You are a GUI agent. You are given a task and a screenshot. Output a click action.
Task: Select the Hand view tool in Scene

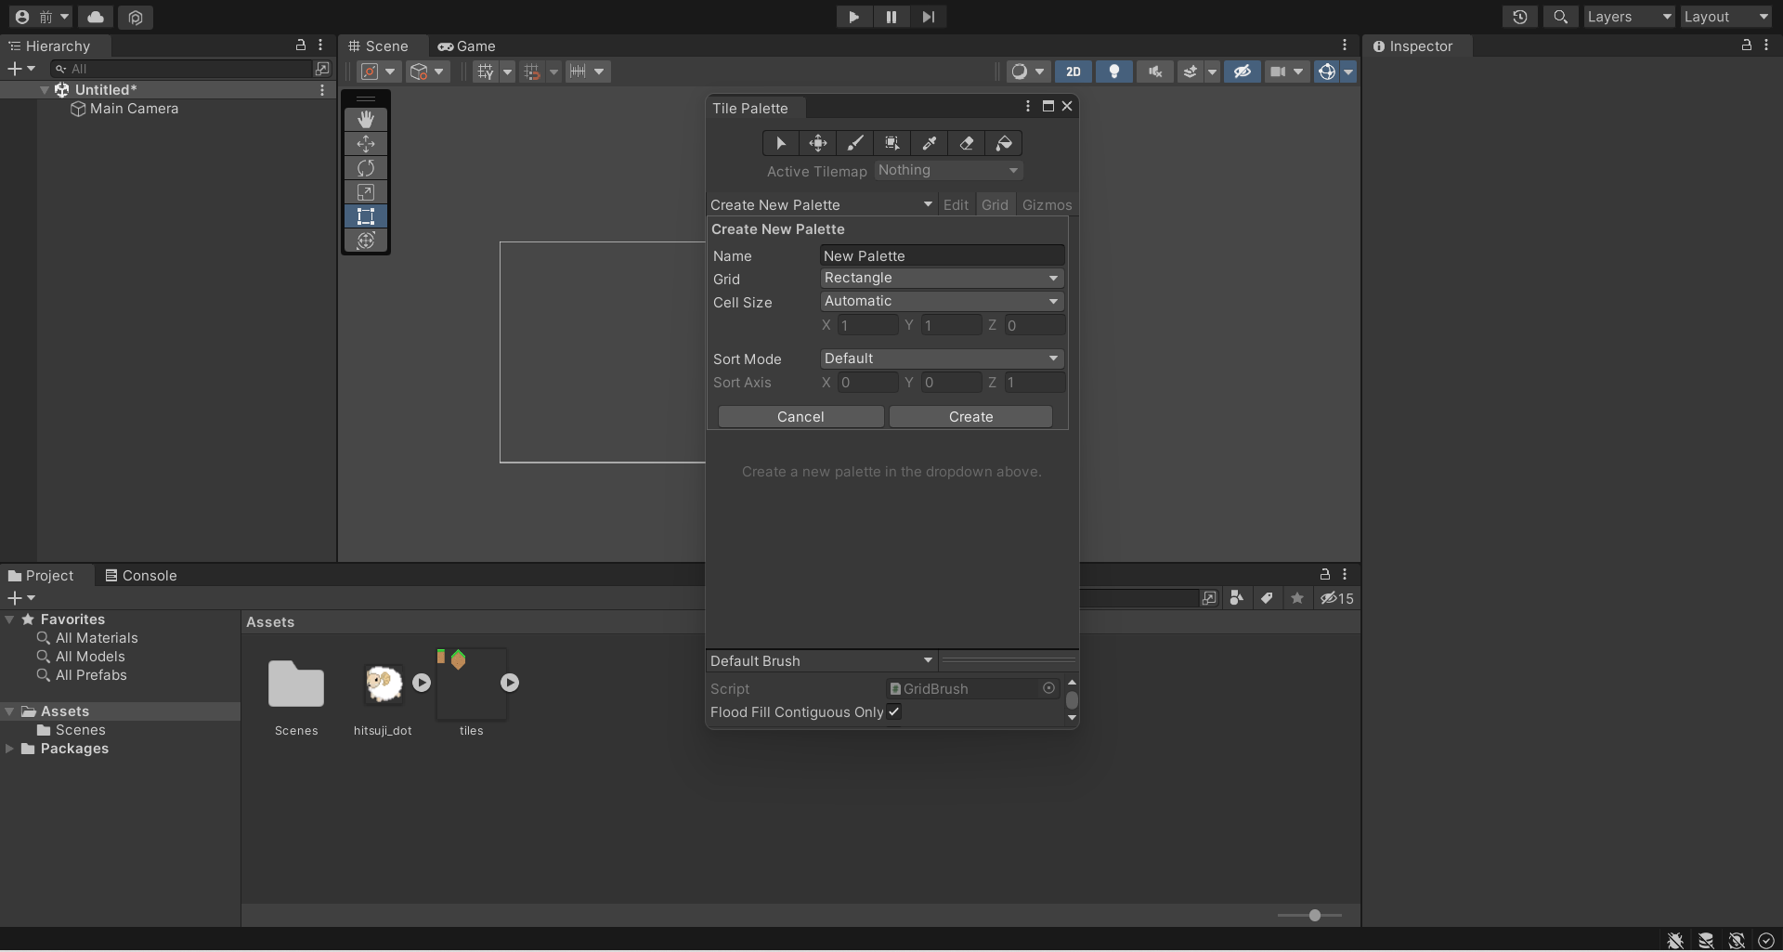[x=366, y=120]
